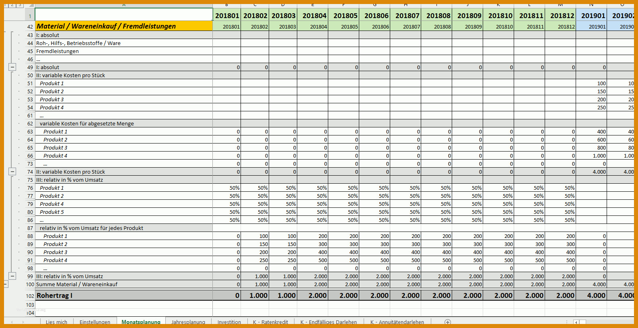
Task: Select the Monatsplanung sheet tab
Action: click(141, 322)
